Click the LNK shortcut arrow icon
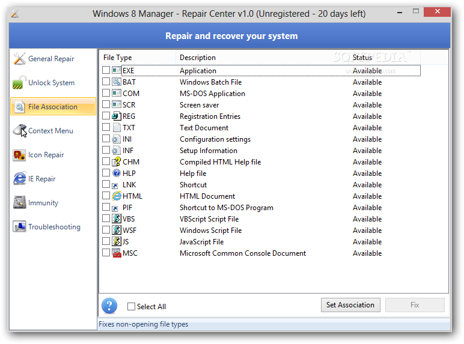 (115, 186)
